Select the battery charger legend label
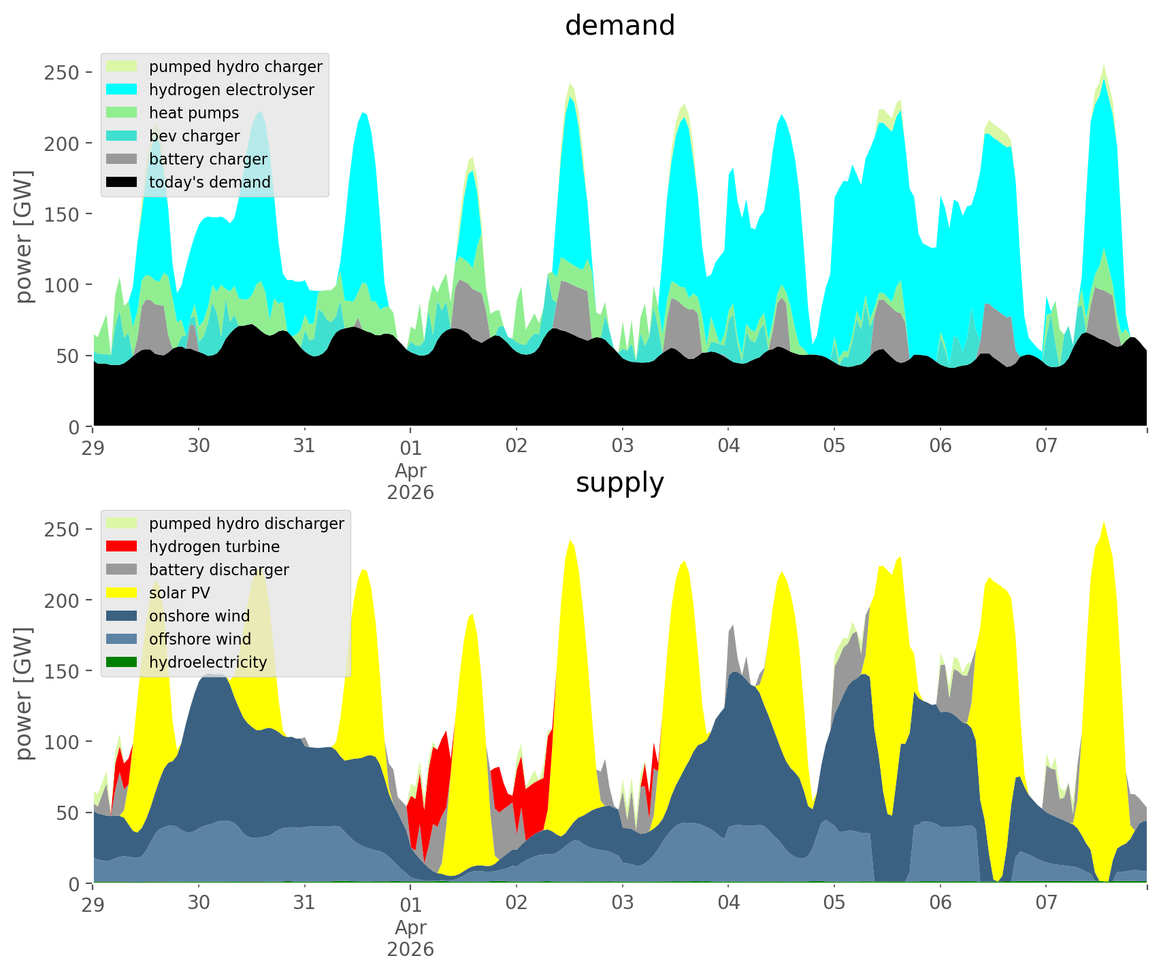This screenshot has height=973, width=1161. (208, 159)
